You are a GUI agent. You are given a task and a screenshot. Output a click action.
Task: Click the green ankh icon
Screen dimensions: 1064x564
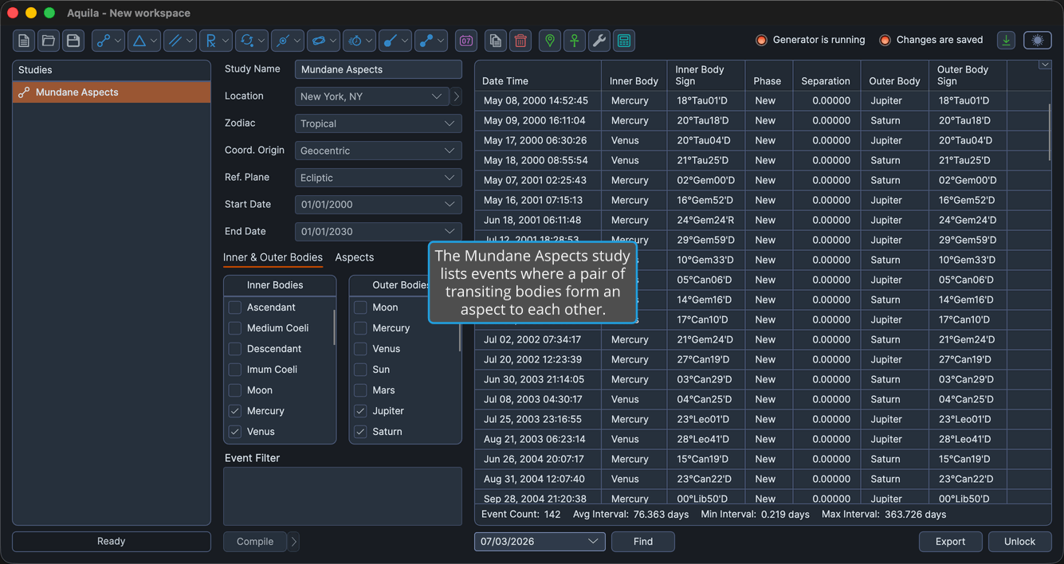coord(575,41)
